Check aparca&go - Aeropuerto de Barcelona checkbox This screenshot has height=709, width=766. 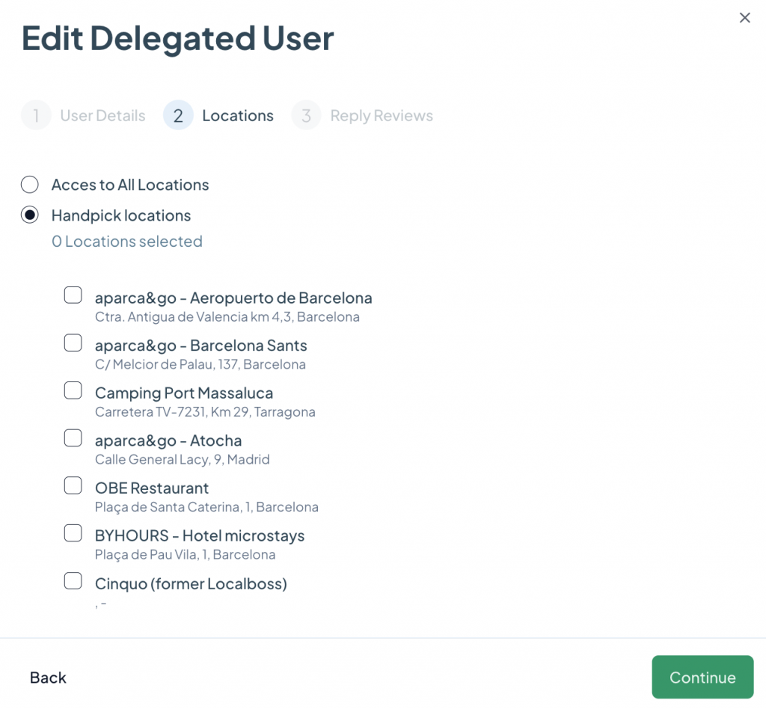point(73,295)
